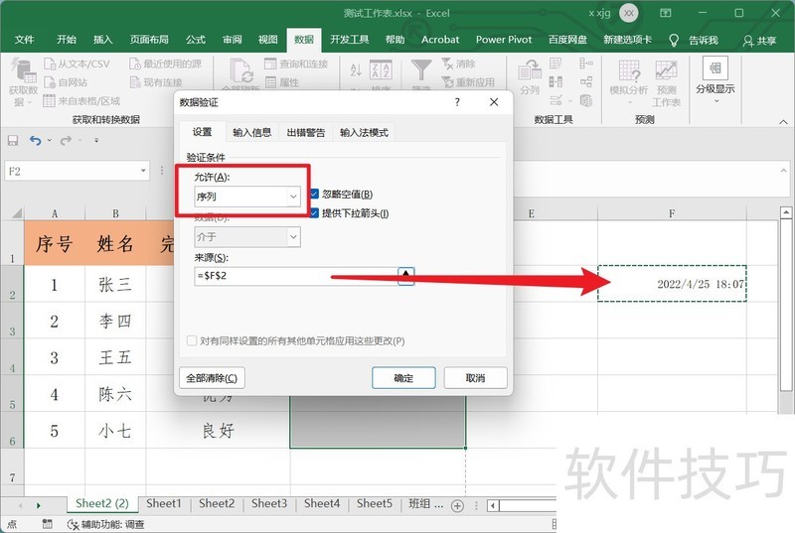
Task: Expand the formula bar chevron
Action: 784,171
